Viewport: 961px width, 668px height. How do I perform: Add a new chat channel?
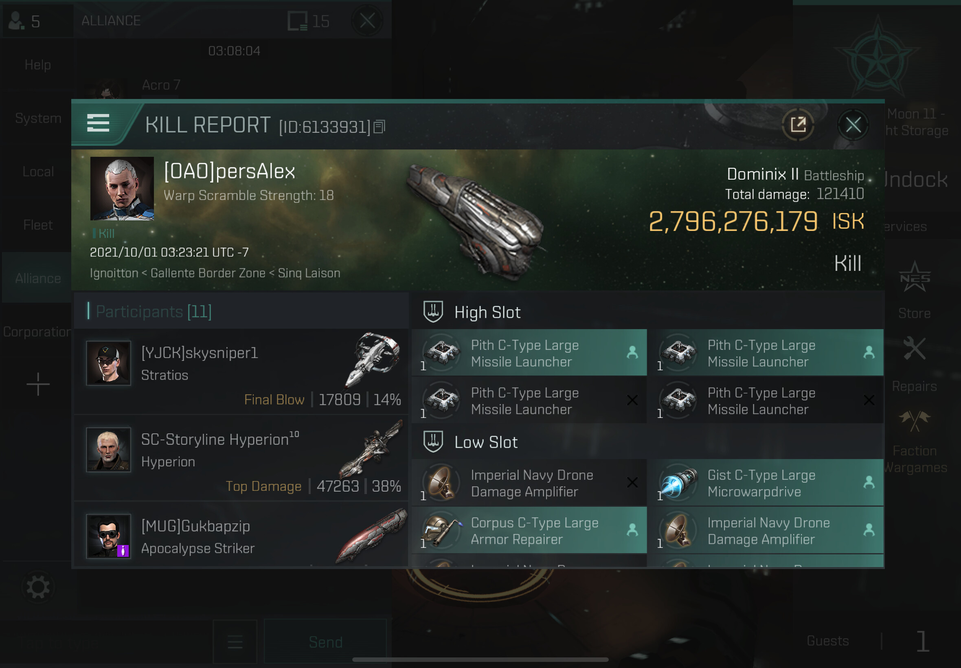[38, 384]
